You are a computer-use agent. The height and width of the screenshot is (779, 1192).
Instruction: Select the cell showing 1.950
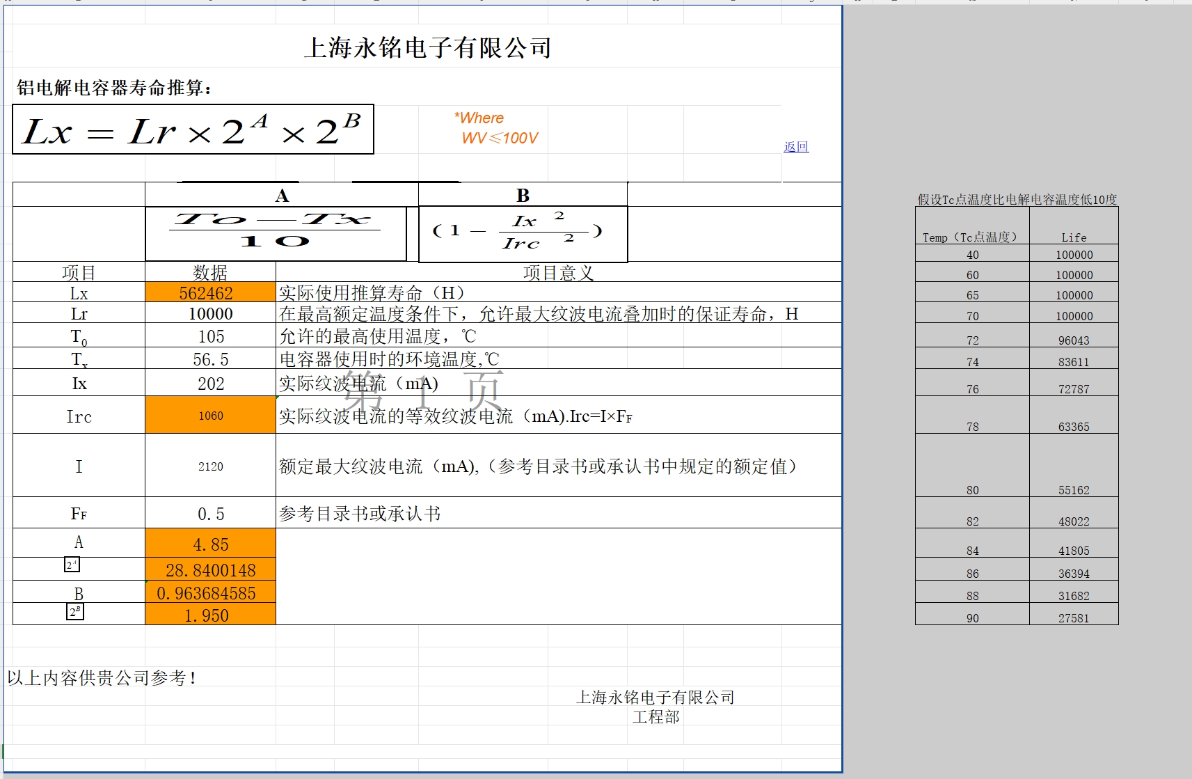click(210, 615)
